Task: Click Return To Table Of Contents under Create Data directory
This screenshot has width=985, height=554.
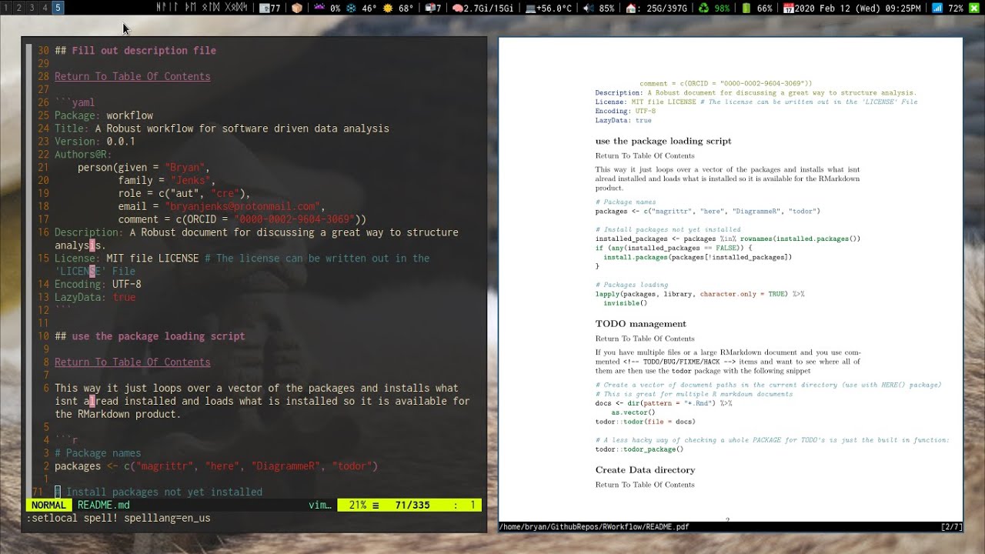Action: [645, 485]
